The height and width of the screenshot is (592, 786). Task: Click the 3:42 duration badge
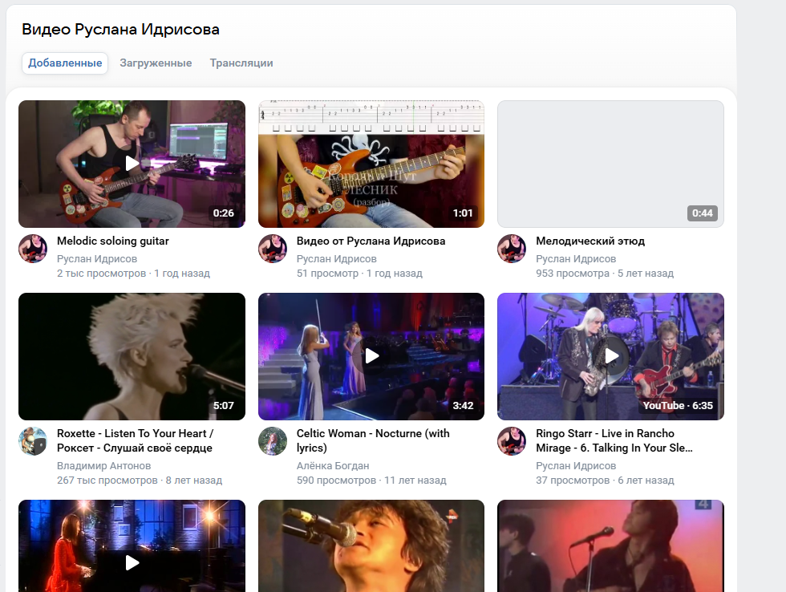coord(463,406)
